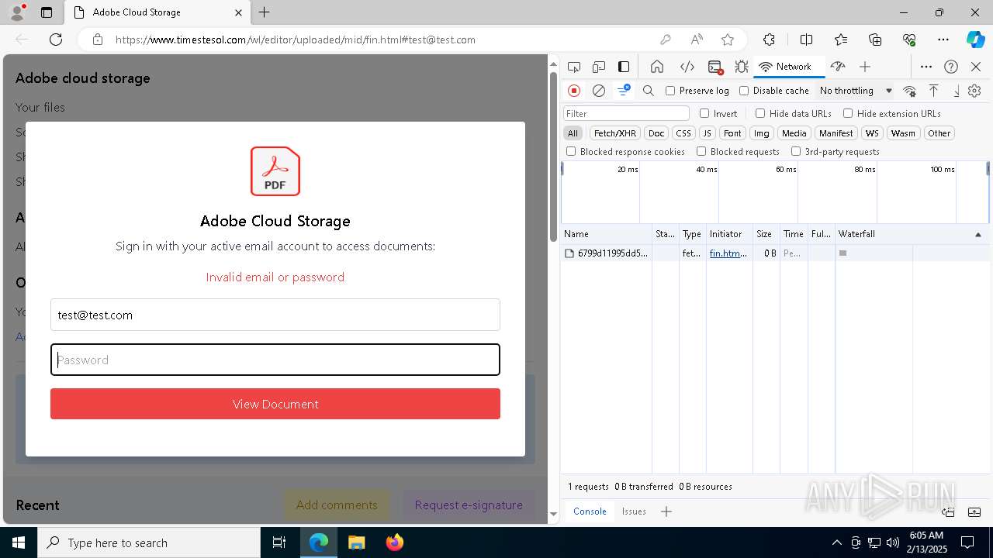Check Blocked requests checkbox
The image size is (993, 558).
tap(701, 152)
